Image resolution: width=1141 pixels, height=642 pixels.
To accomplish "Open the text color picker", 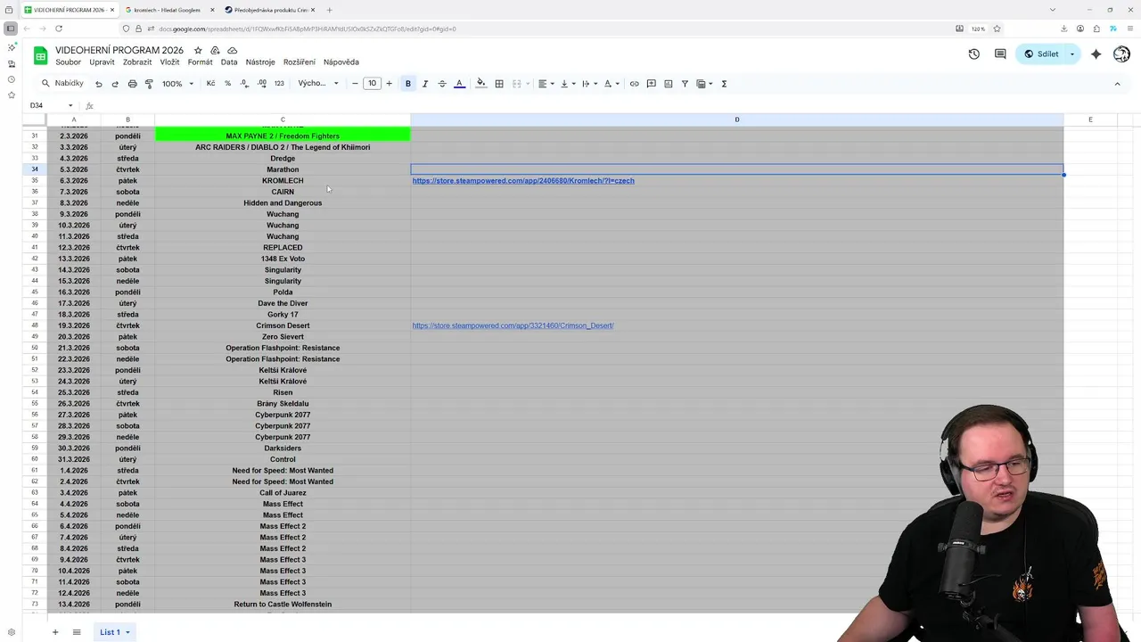I will tap(459, 84).
